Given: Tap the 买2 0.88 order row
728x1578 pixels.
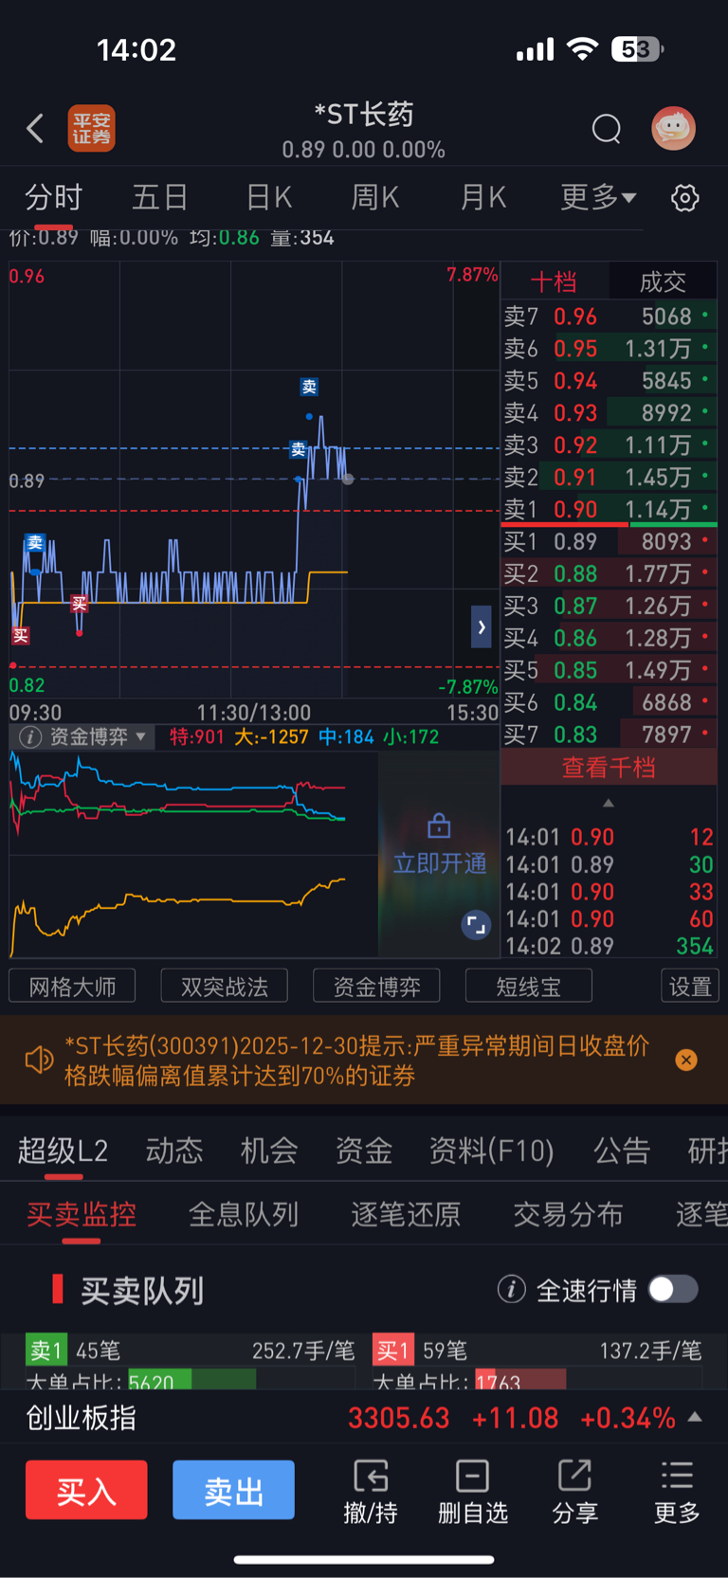Looking at the screenshot, I should click(610, 573).
